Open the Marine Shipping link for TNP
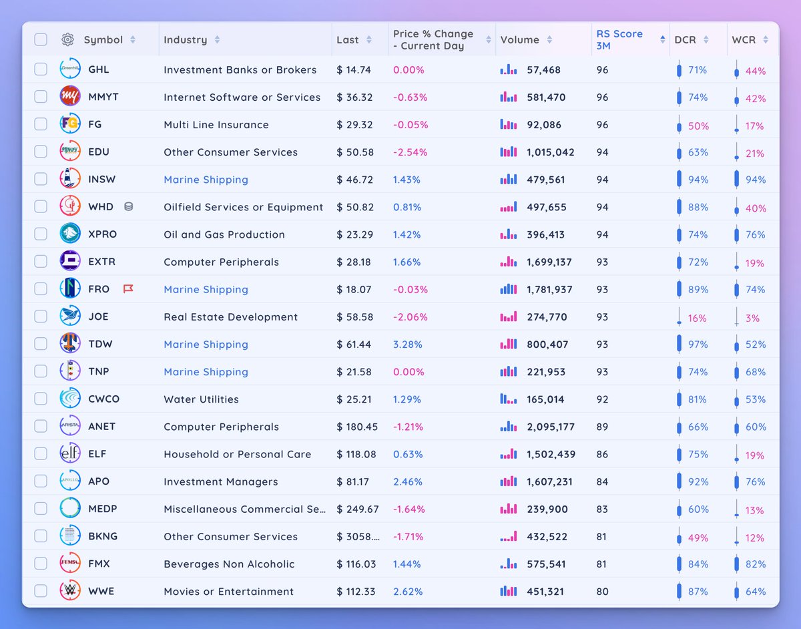Image resolution: width=801 pixels, height=629 pixels. [206, 371]
